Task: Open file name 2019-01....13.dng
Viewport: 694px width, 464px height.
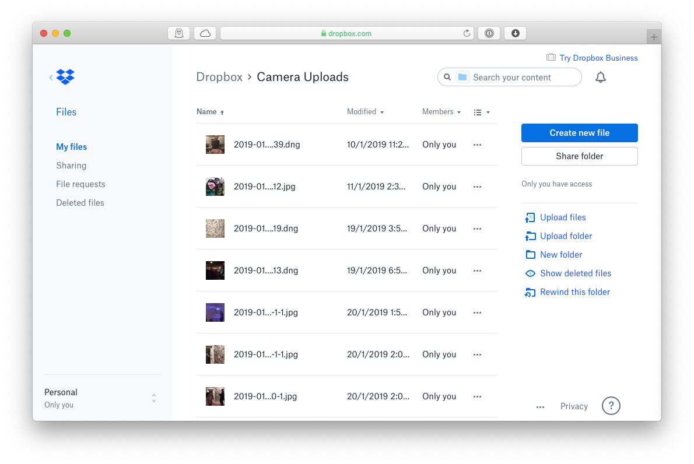Action: coord(266,270)
